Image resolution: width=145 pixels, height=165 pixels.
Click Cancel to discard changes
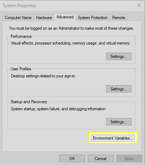(101, 159)
